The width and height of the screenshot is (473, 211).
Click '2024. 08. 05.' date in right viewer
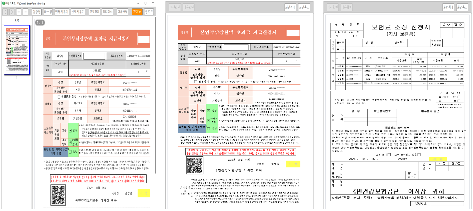click(x=363, y=159)
